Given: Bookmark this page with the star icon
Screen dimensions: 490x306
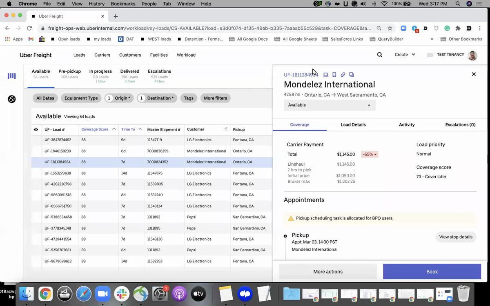Looking at the screenshot, I should [390, 28].
